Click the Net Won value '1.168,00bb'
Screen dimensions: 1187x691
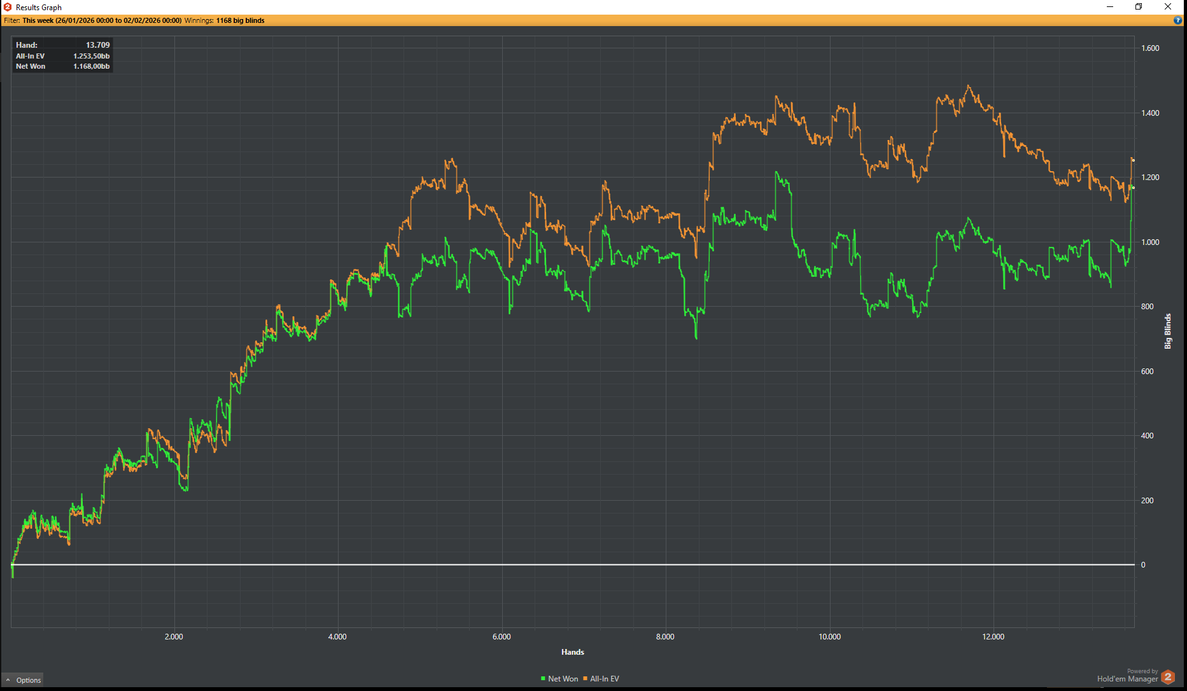[92, 66]
